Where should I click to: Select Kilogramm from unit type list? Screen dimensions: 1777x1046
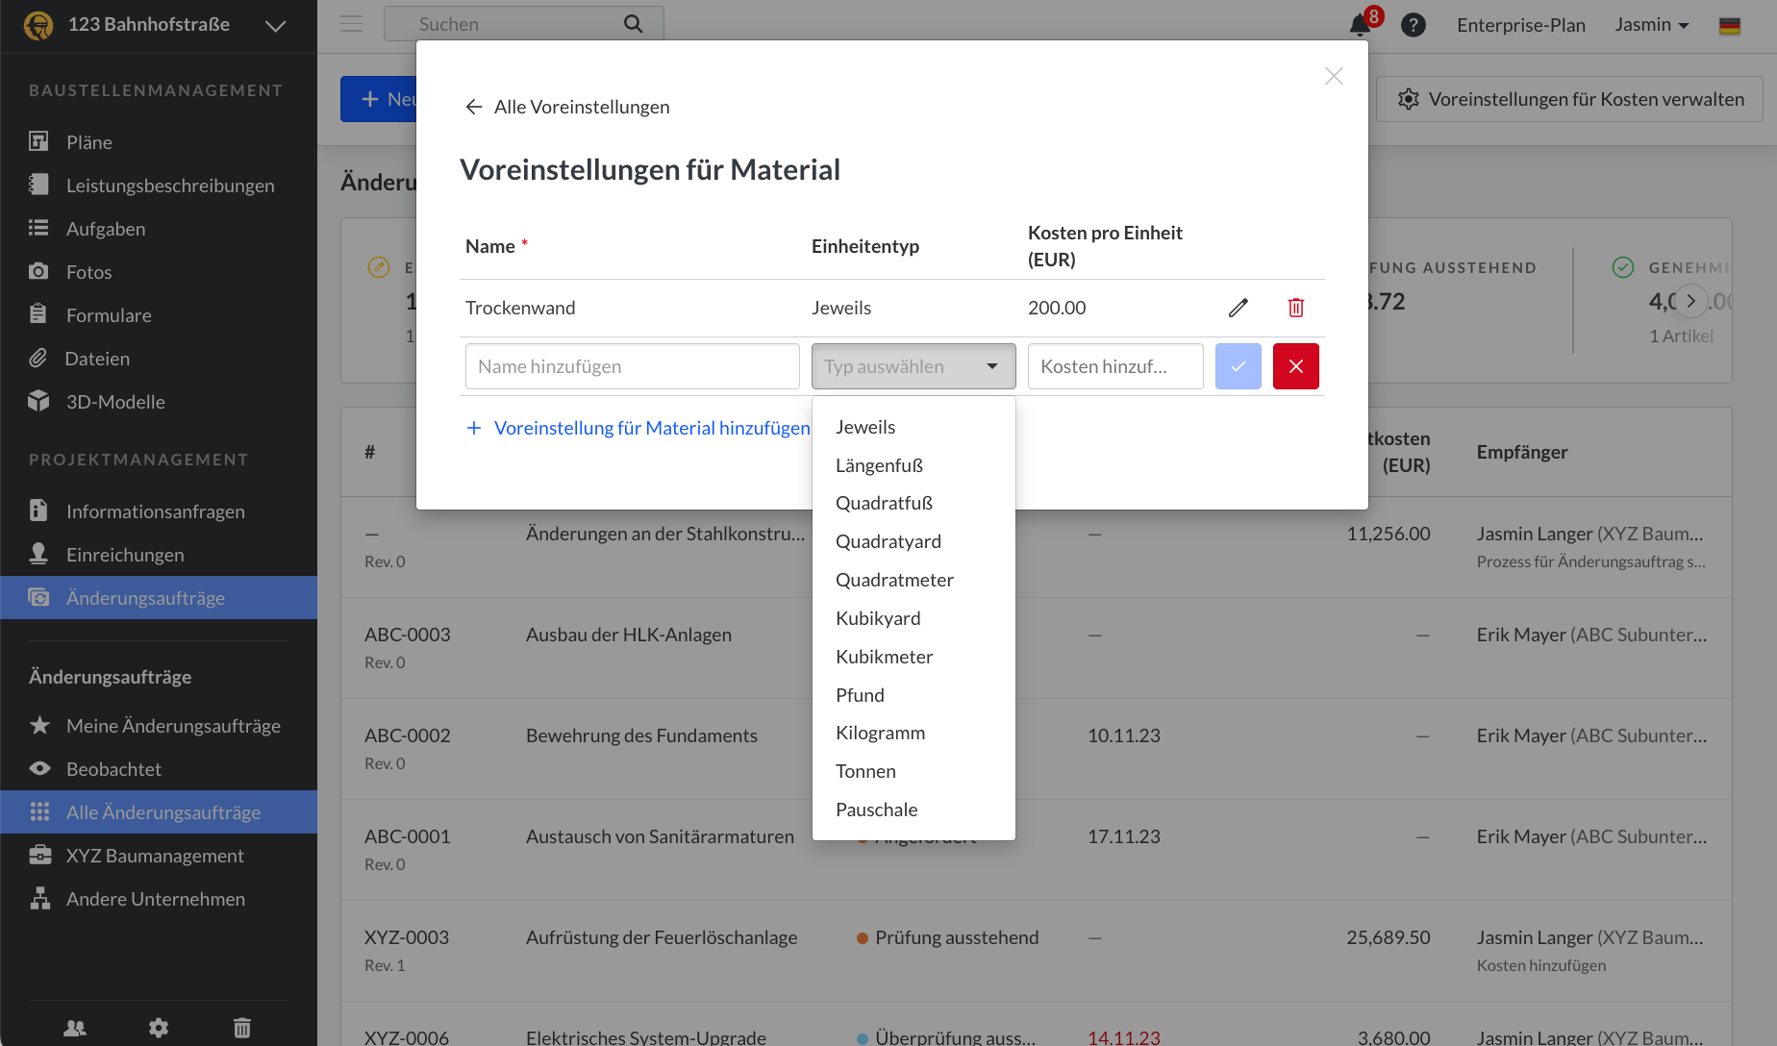(x=914, y=733)
